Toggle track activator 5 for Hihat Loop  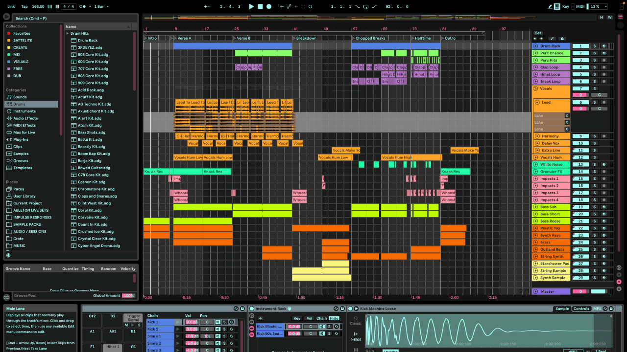pyautogui.click(x=580, y=74)
